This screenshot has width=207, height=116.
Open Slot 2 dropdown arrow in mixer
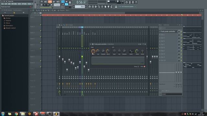tap(160, 35)
